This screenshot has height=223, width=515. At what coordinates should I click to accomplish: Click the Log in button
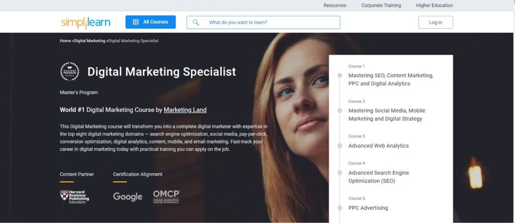[x=436, y=22]
